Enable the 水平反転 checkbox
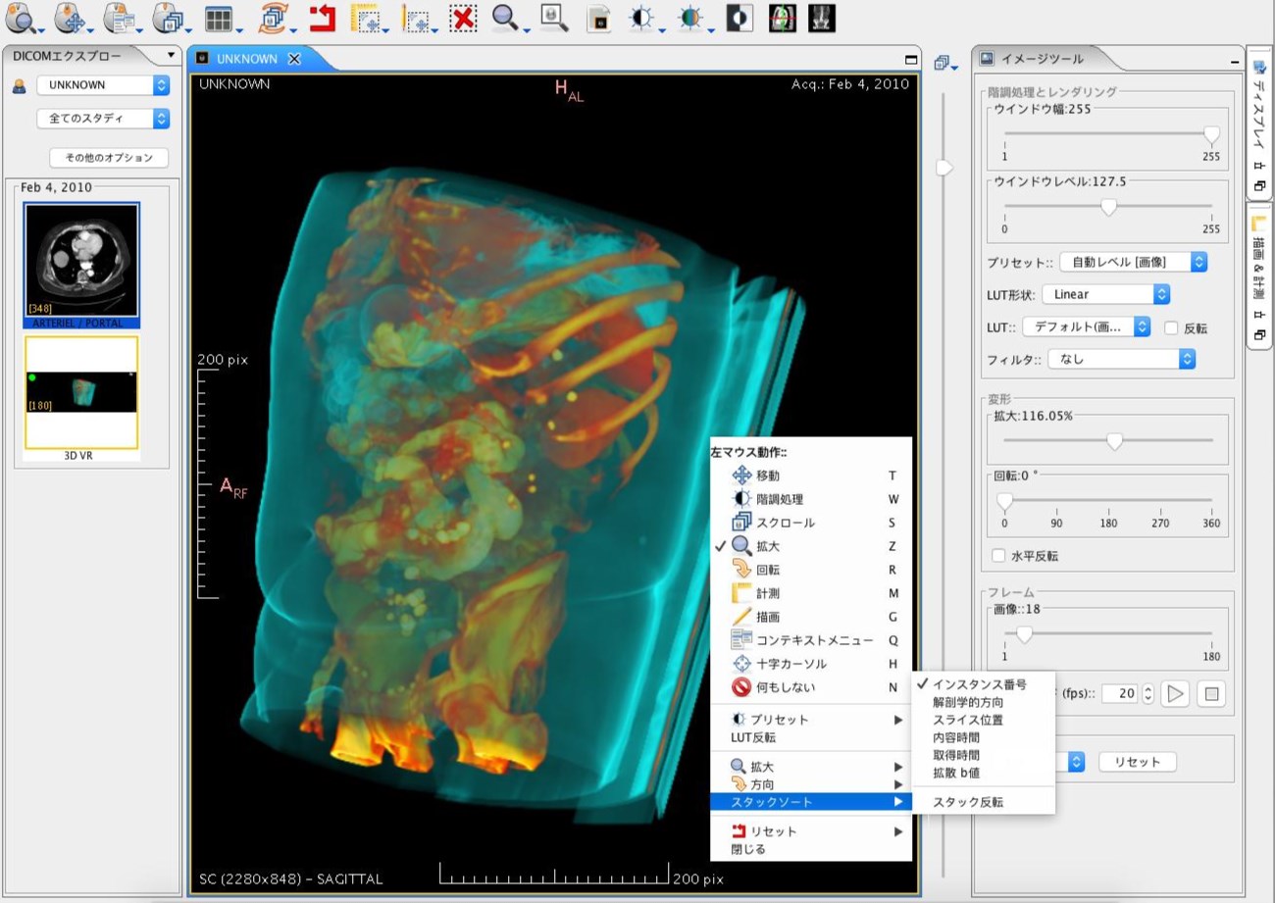Image resolution: width=1275 pixels, height=903 pixels. coord(999,556)
